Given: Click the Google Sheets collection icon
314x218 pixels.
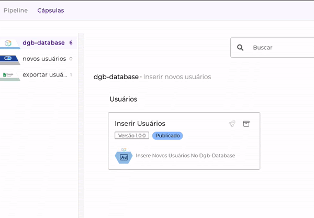Looking at the screenshot, I should [8, 75].
